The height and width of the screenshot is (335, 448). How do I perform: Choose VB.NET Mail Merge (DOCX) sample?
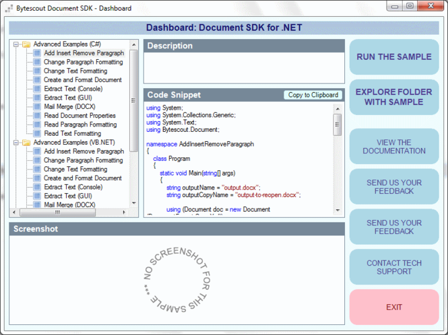69,204
